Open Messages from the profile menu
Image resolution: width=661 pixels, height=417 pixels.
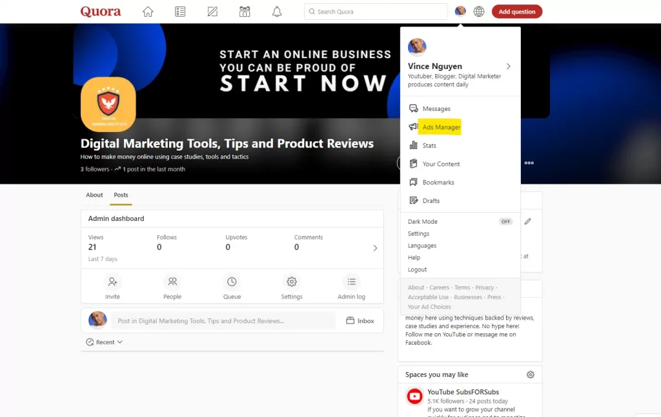(460, 108)
